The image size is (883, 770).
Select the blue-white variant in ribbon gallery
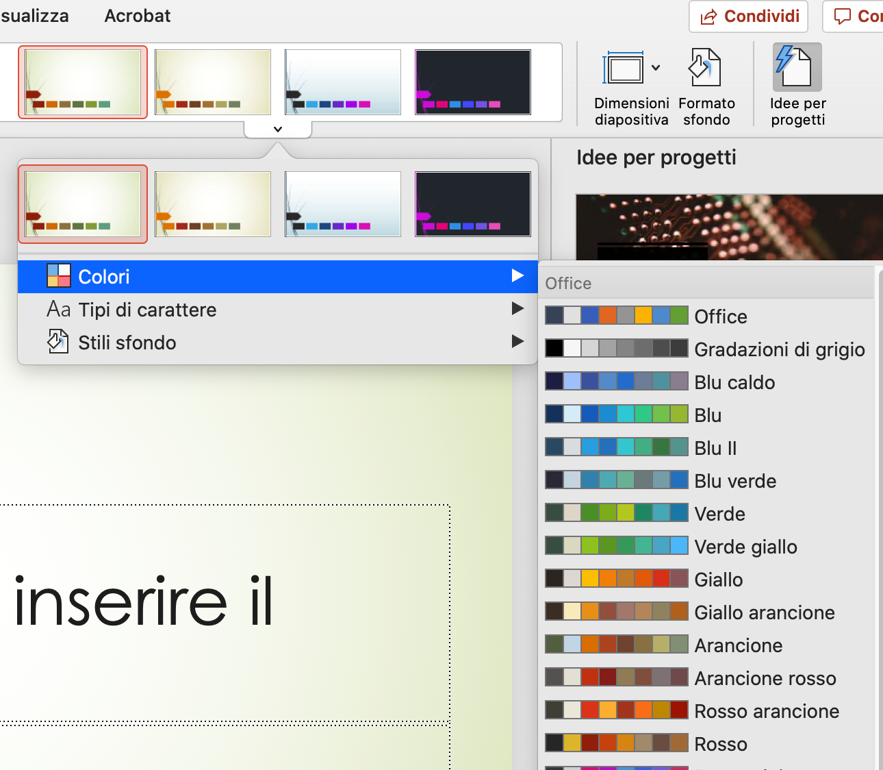click(x=343, y=82)
